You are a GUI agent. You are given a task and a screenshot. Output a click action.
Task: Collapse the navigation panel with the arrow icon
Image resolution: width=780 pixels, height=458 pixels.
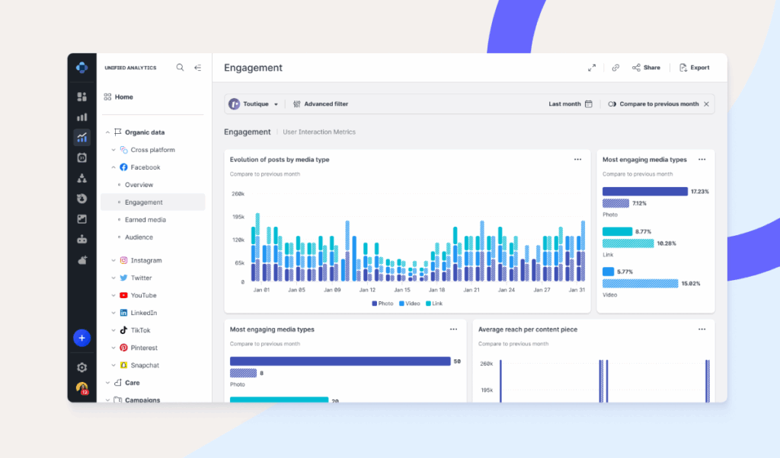click(197, 67)
